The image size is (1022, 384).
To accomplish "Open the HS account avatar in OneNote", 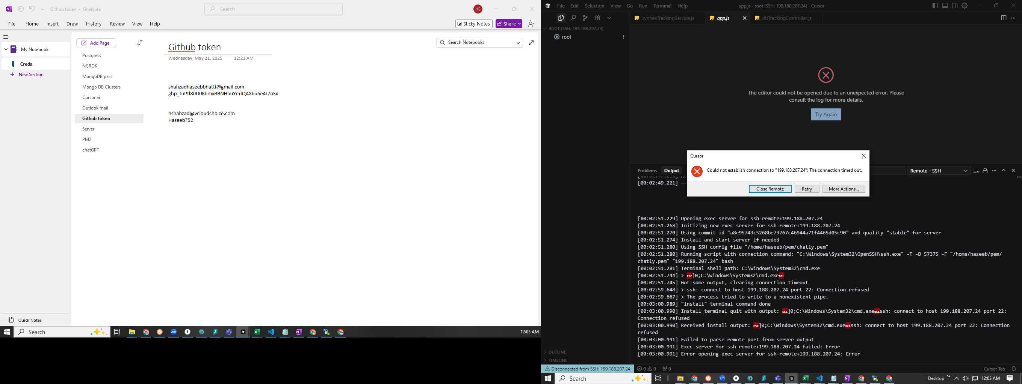I will pos(478,9).
